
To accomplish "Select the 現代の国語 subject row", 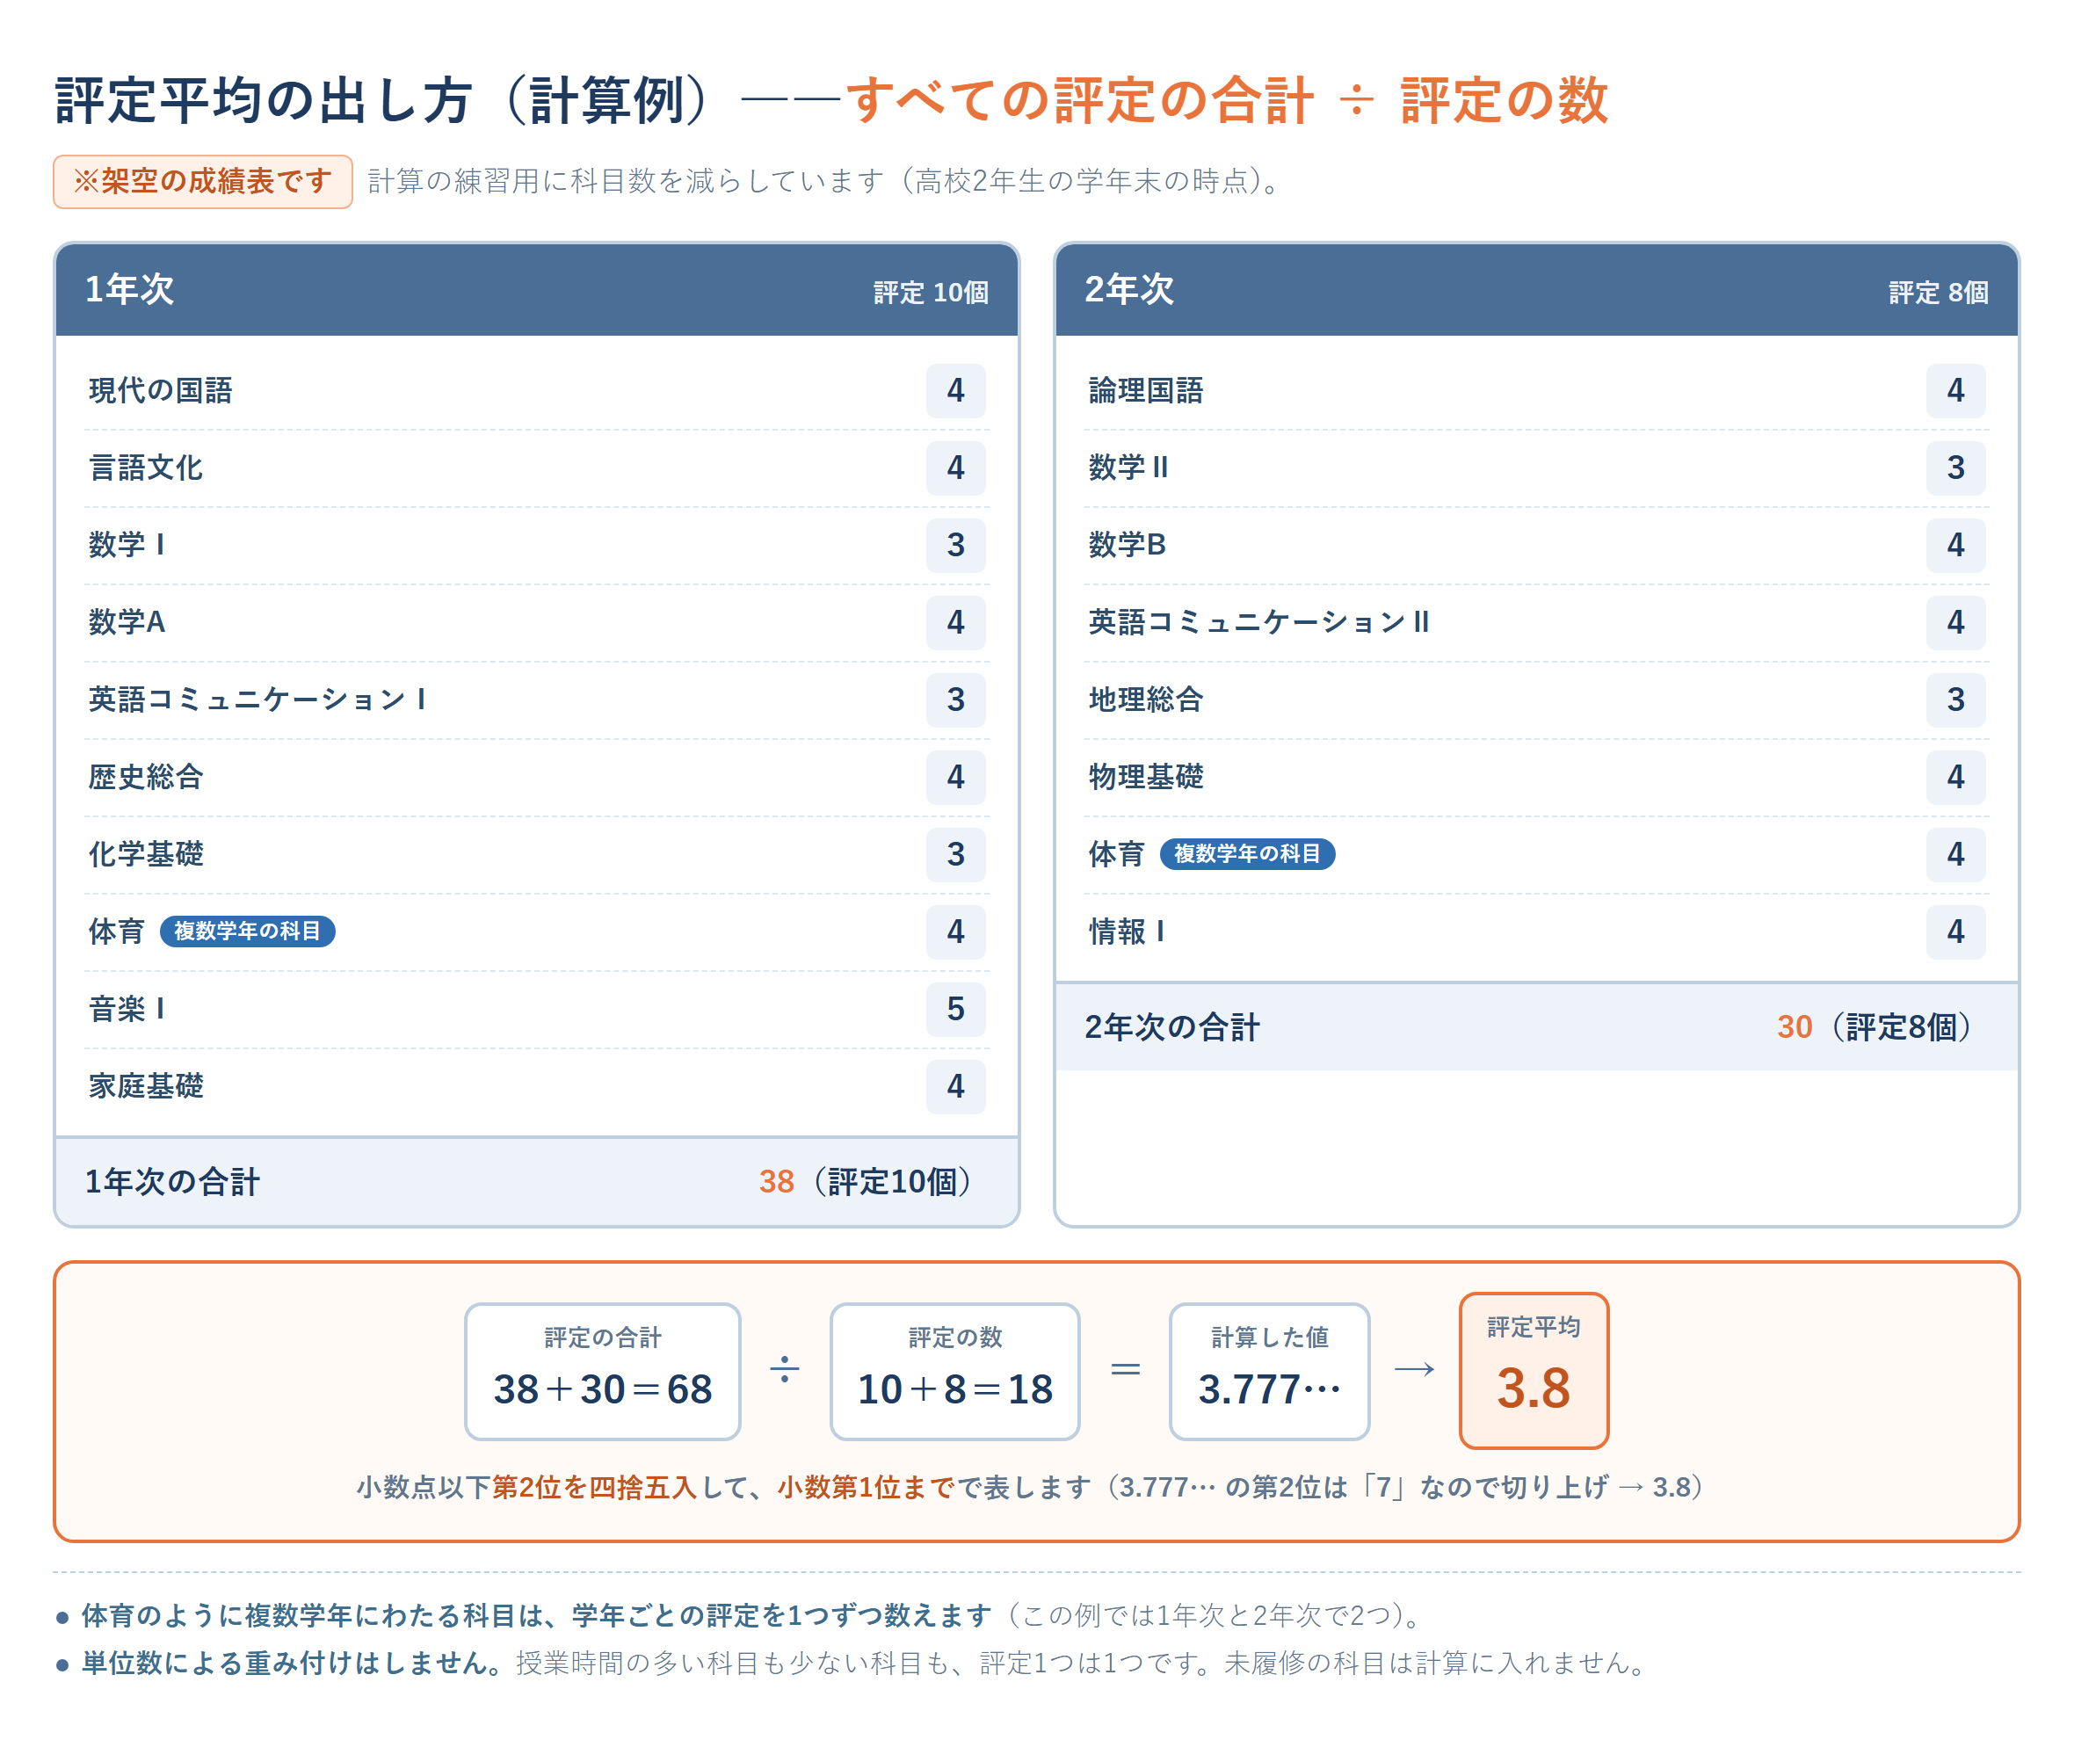I will click(536, 391).
